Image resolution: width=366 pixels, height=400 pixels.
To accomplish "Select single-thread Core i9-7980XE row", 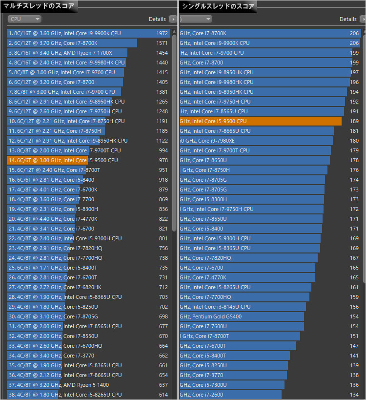I will 270,141.
